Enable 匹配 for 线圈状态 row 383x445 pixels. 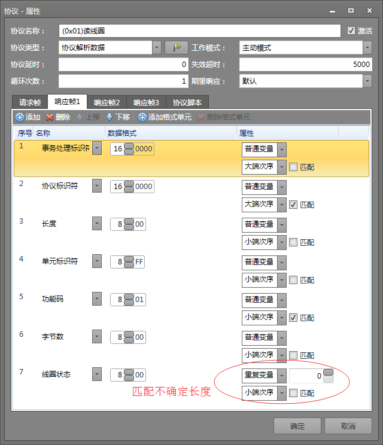point(293,393)
